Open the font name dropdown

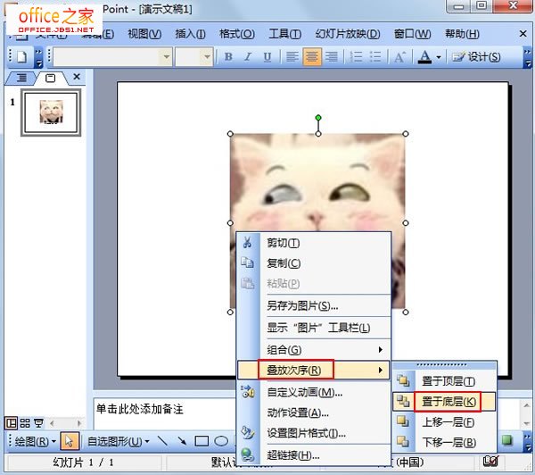(167, 57)
